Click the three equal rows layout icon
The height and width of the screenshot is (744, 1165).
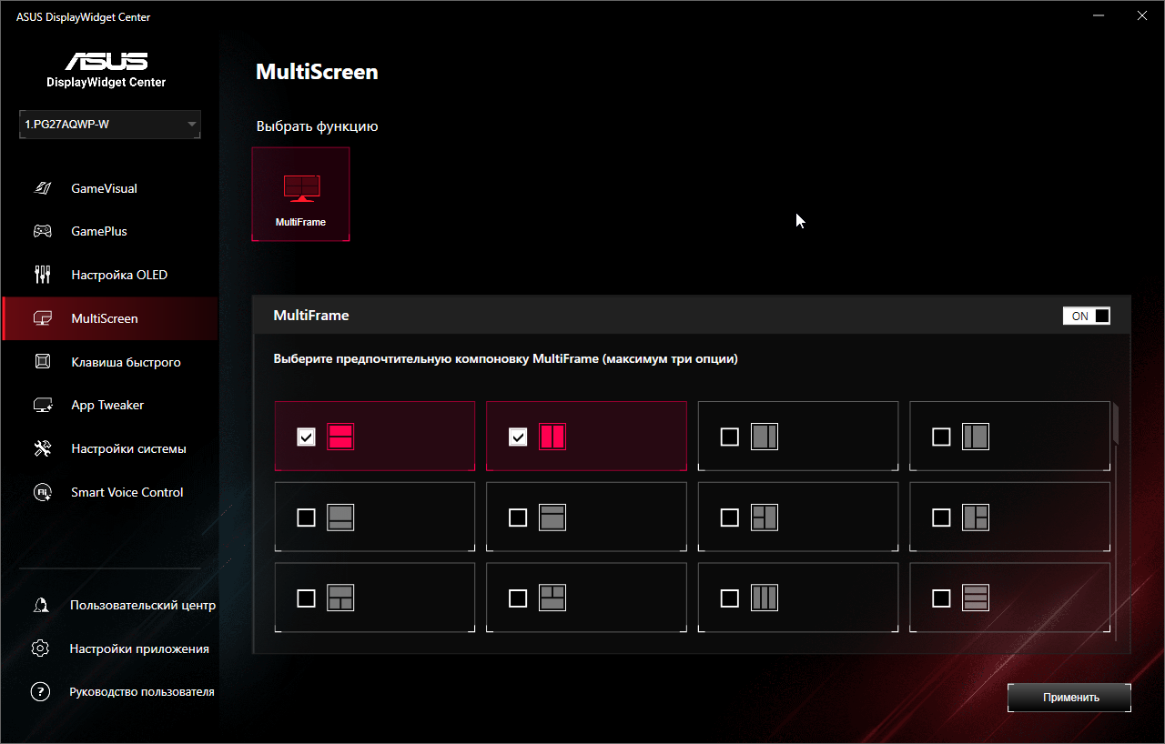coord(976,598)
